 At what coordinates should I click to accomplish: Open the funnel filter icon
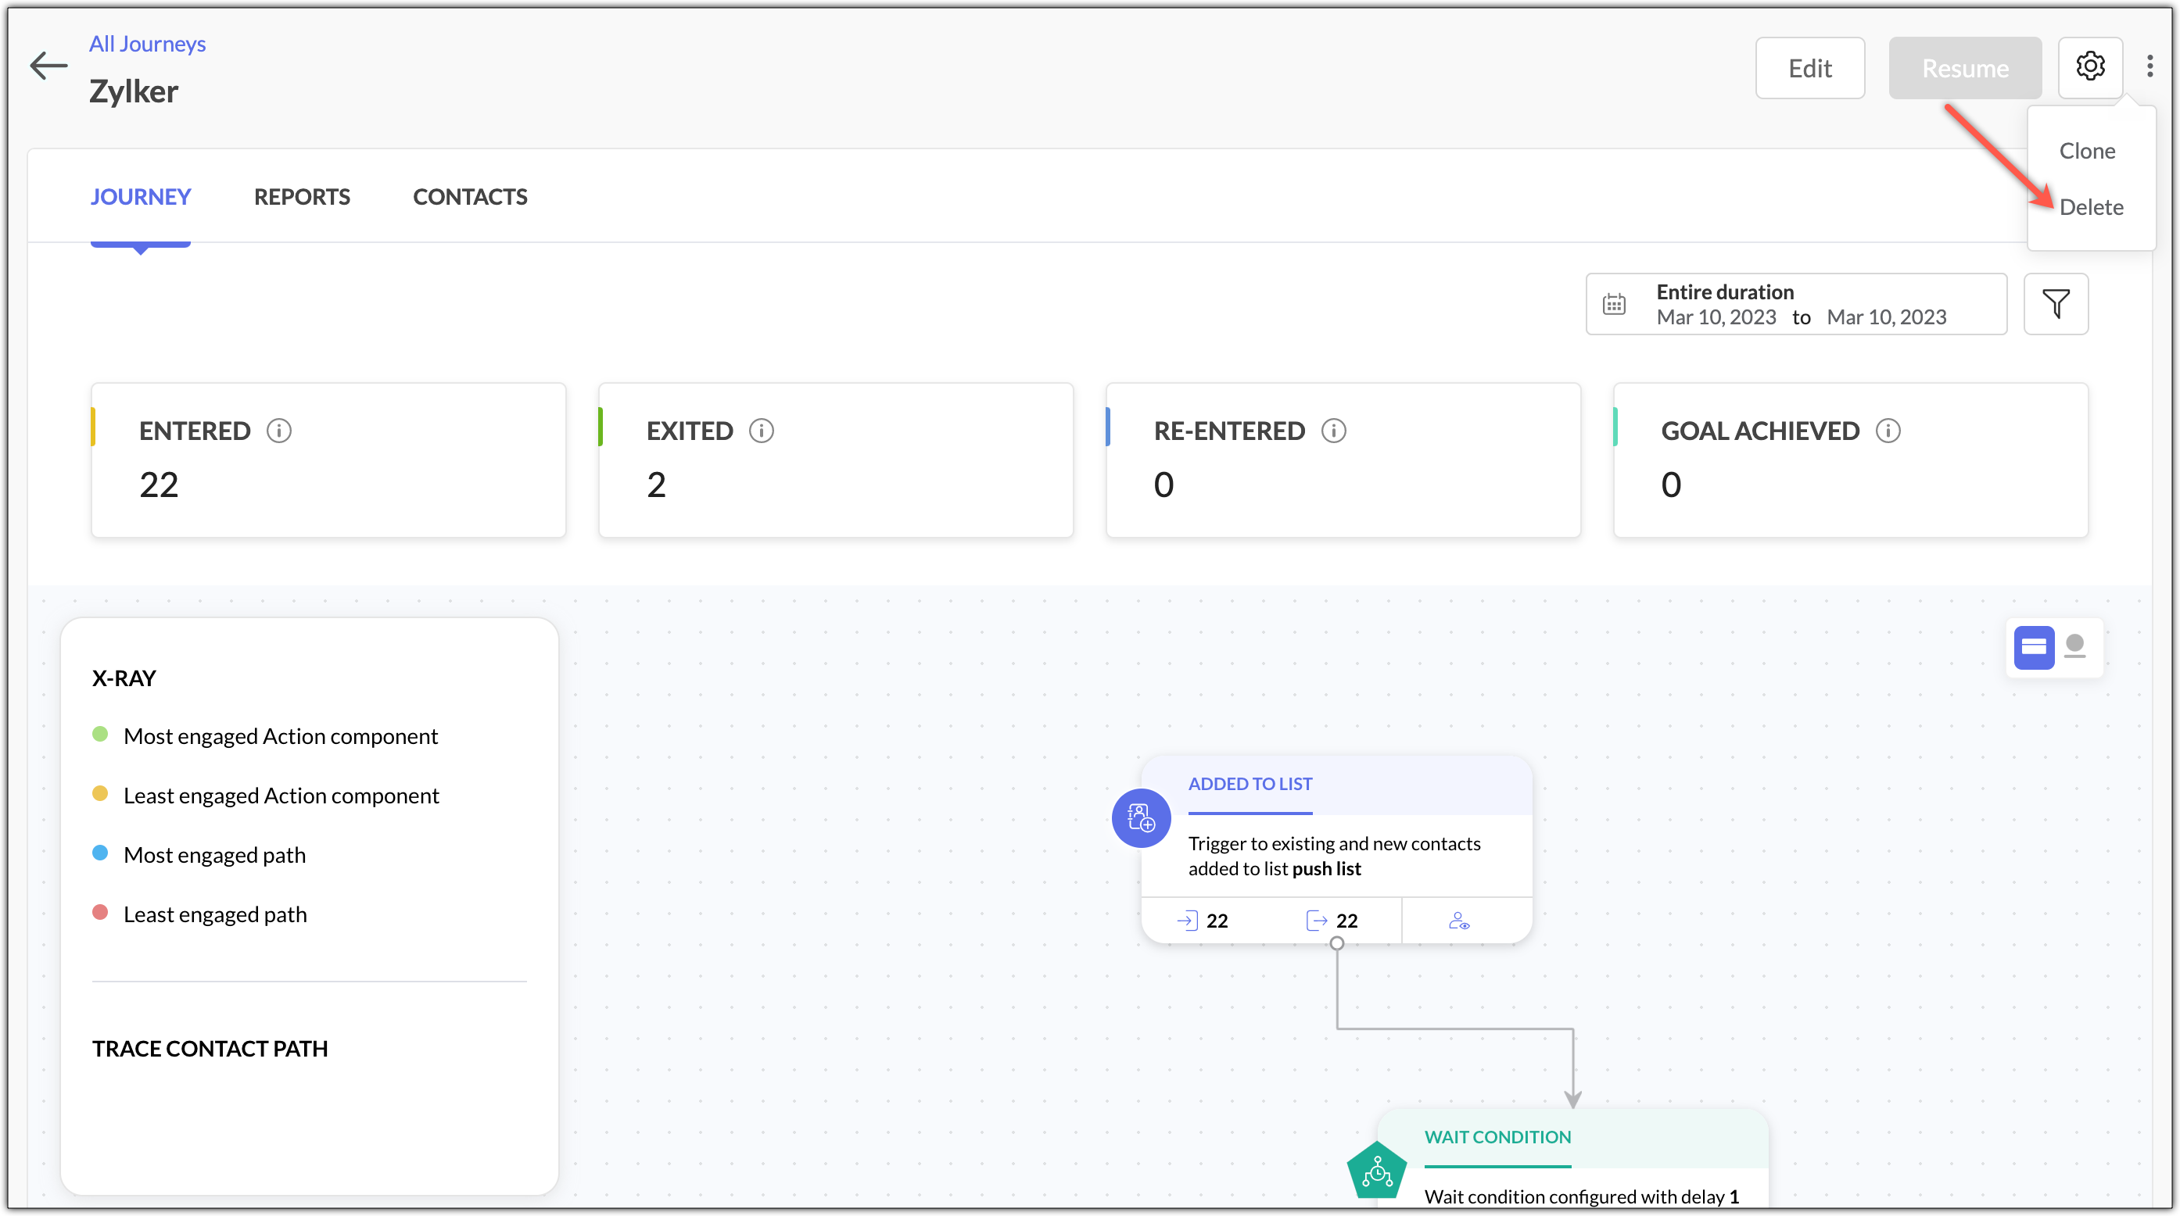(2056, 303)
